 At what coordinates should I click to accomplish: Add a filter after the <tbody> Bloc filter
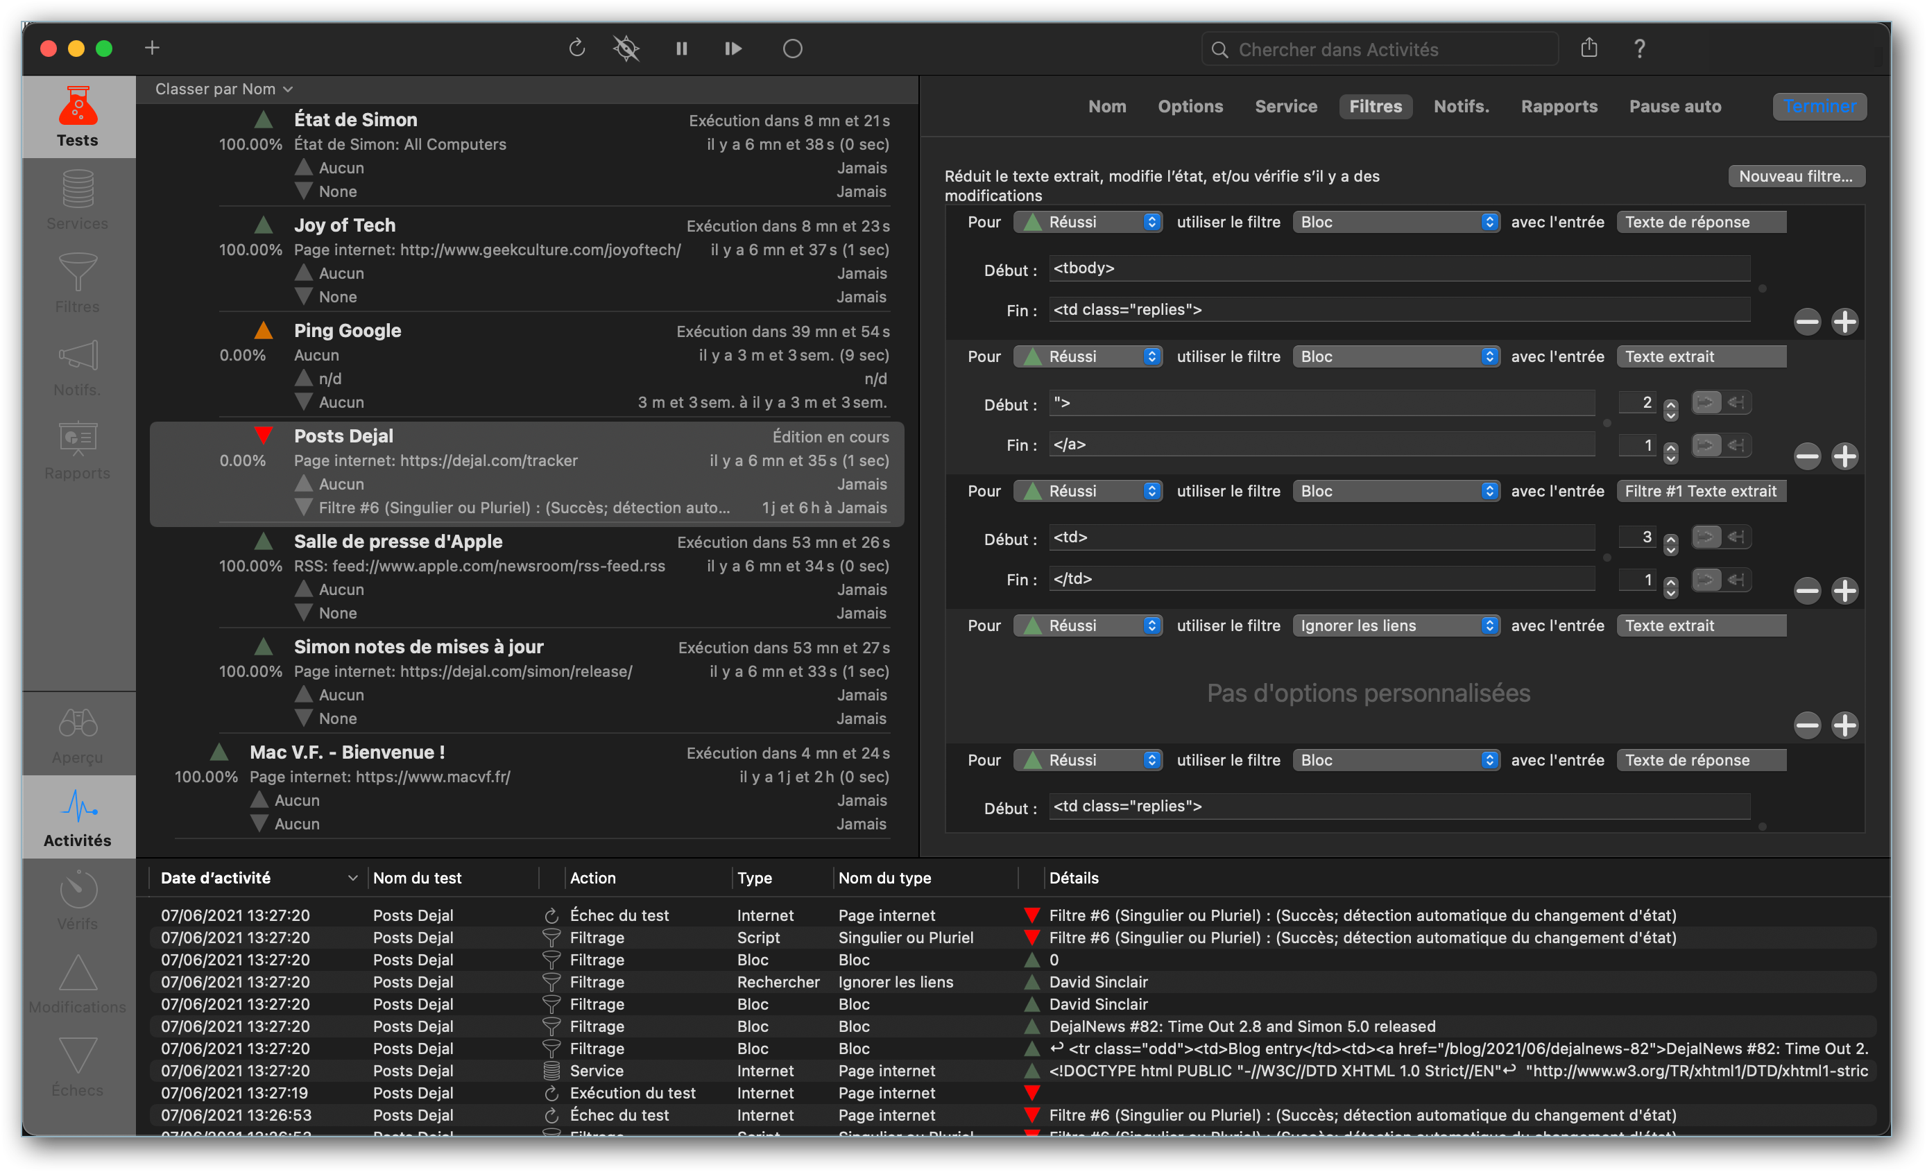pos(1845,321)
